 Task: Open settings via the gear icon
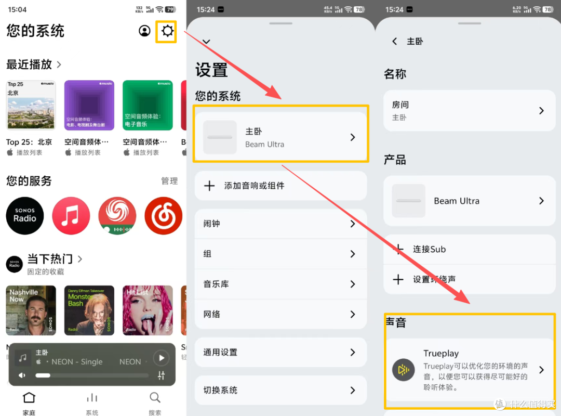pyautogui.click(x=167, y=31)
